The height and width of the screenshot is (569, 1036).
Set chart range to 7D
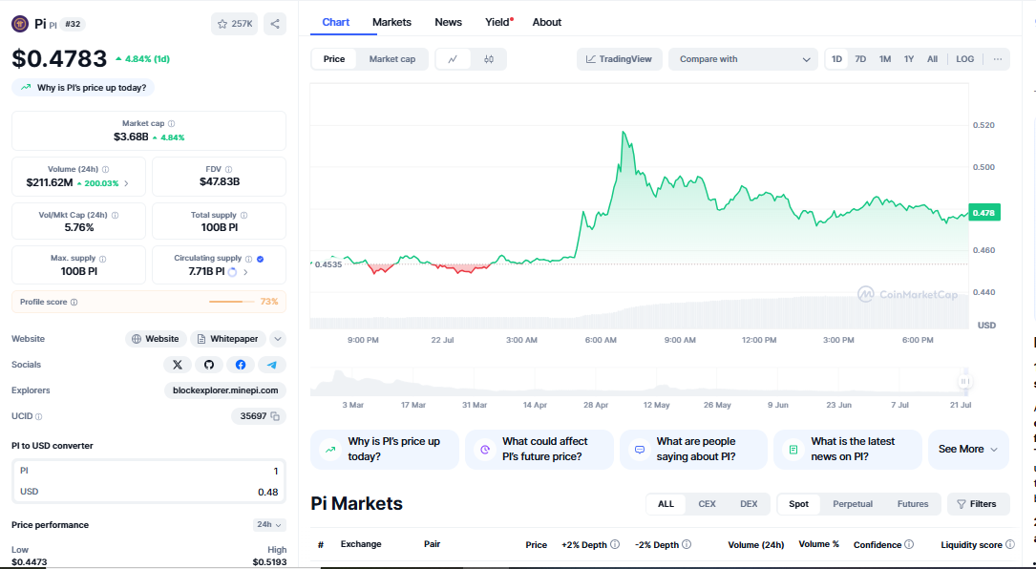coord(860,59)
